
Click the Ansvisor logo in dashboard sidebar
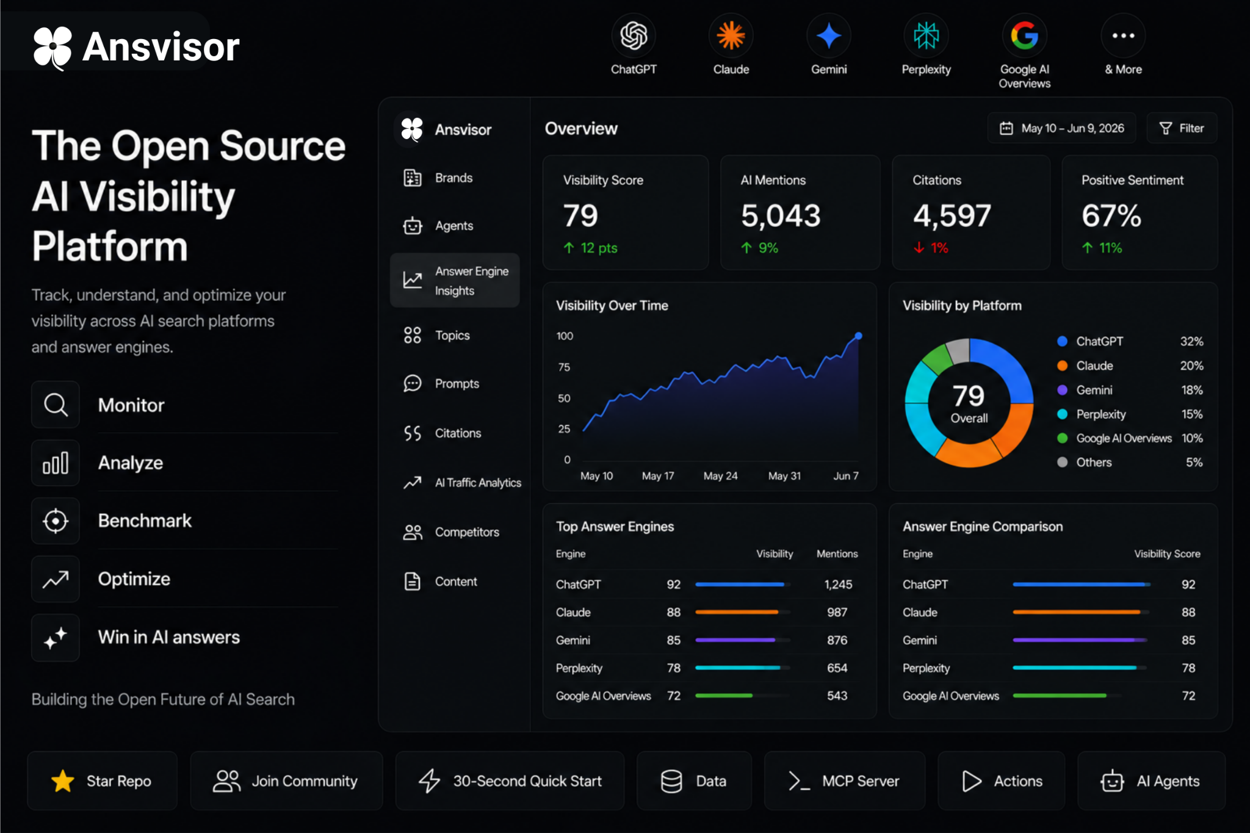(412, 129)
